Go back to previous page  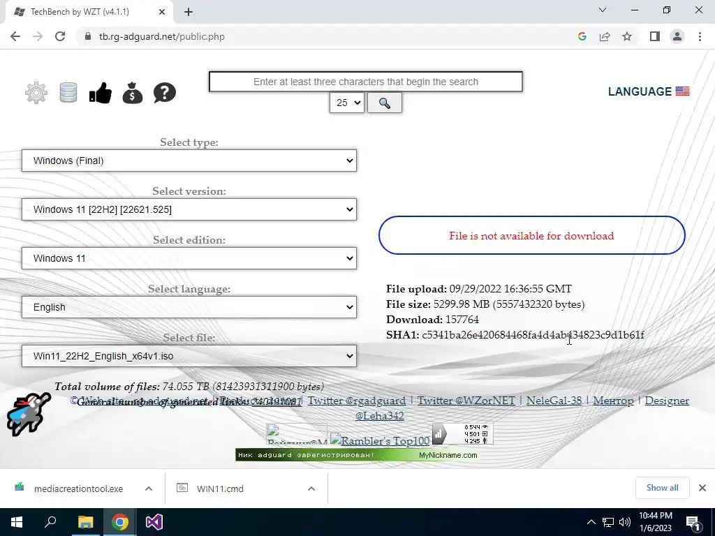15,36
